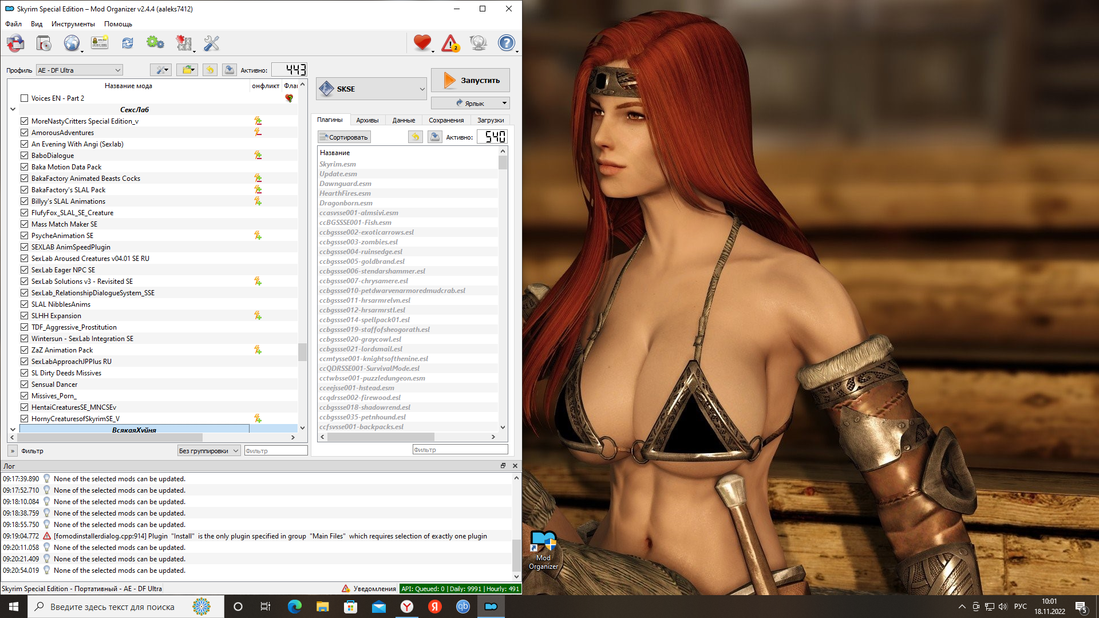The image size is (1099, 618).
Task: Open the wrench and screwdriver settings icon
Action: 211,43
